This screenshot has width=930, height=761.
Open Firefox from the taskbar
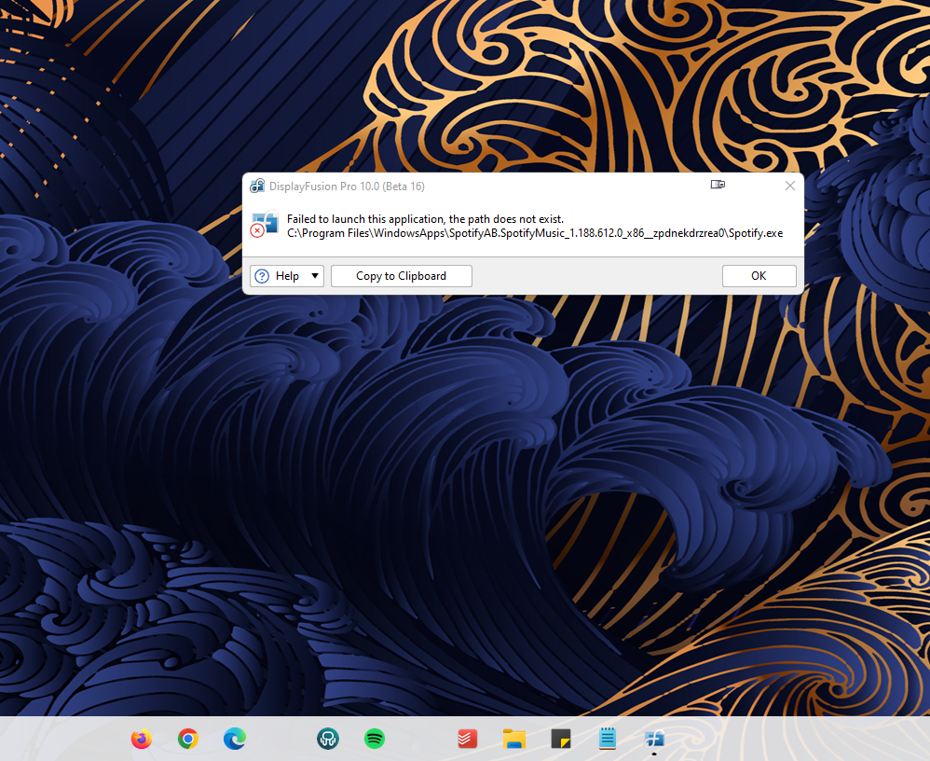(142, 740)
